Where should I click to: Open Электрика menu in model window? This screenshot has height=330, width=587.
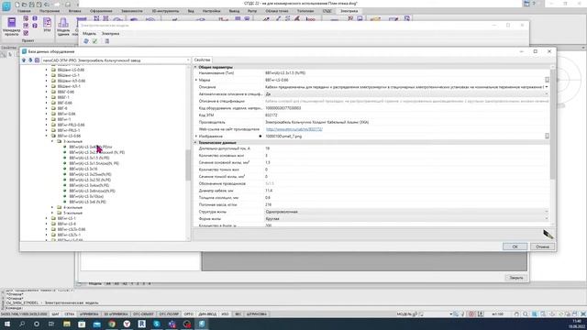point(110,33)
